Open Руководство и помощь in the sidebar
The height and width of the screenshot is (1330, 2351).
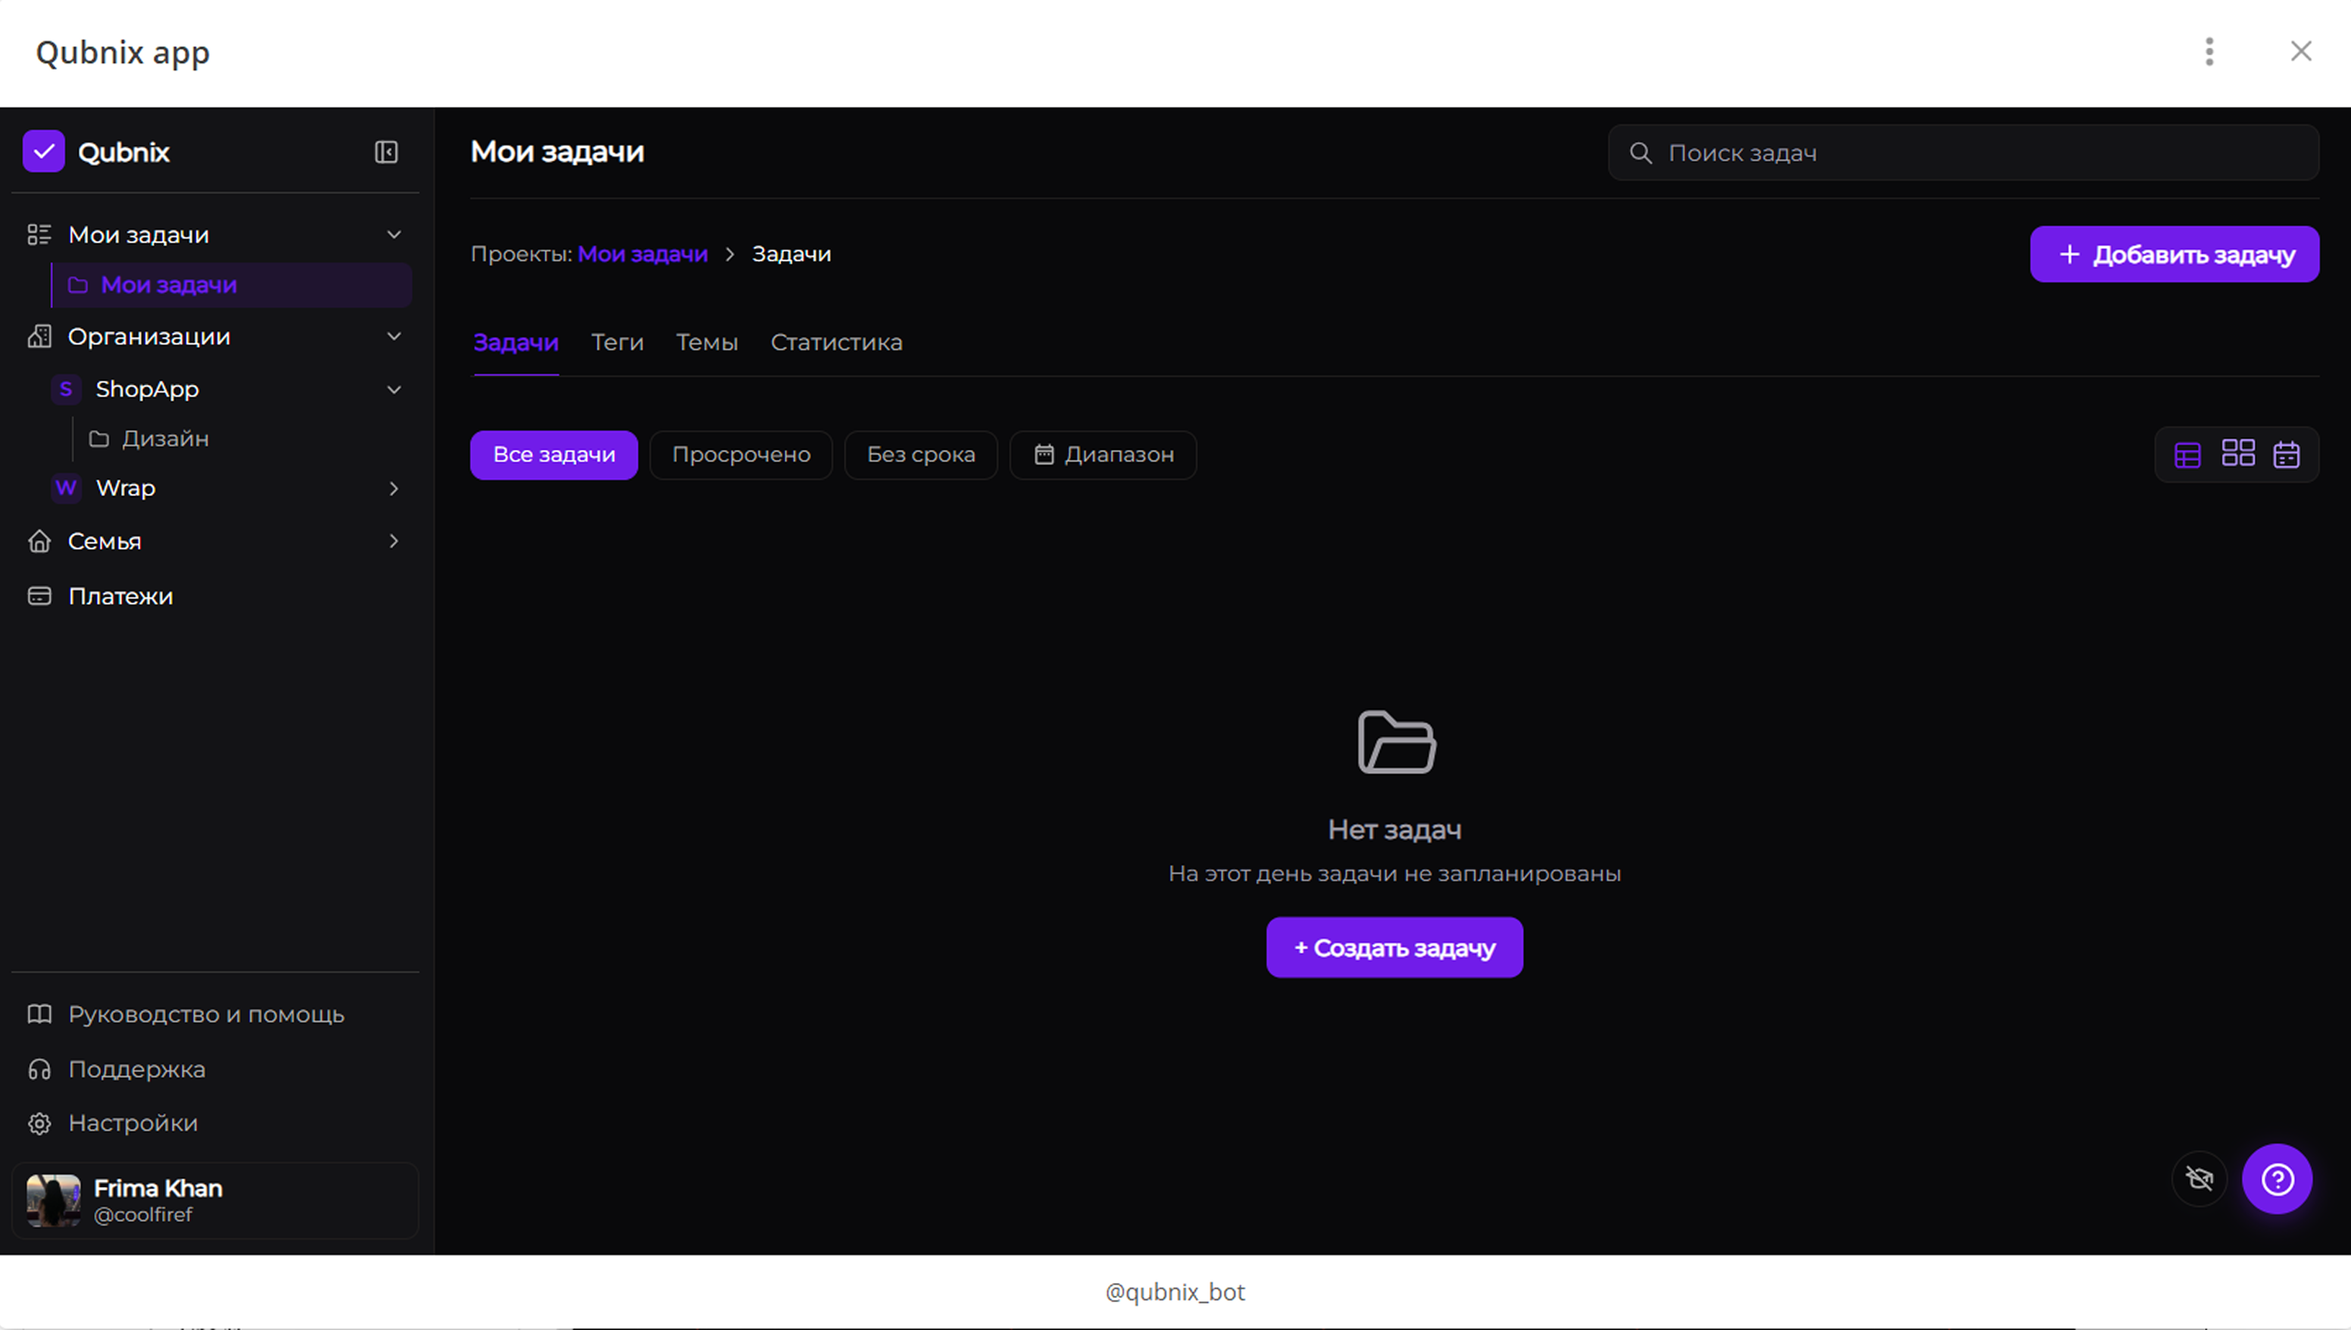[216, 1014]
